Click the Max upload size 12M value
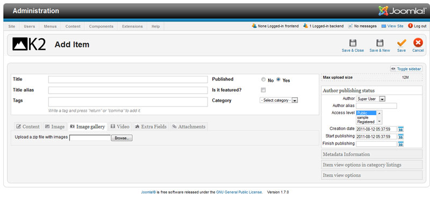 [x=405, y=77]
